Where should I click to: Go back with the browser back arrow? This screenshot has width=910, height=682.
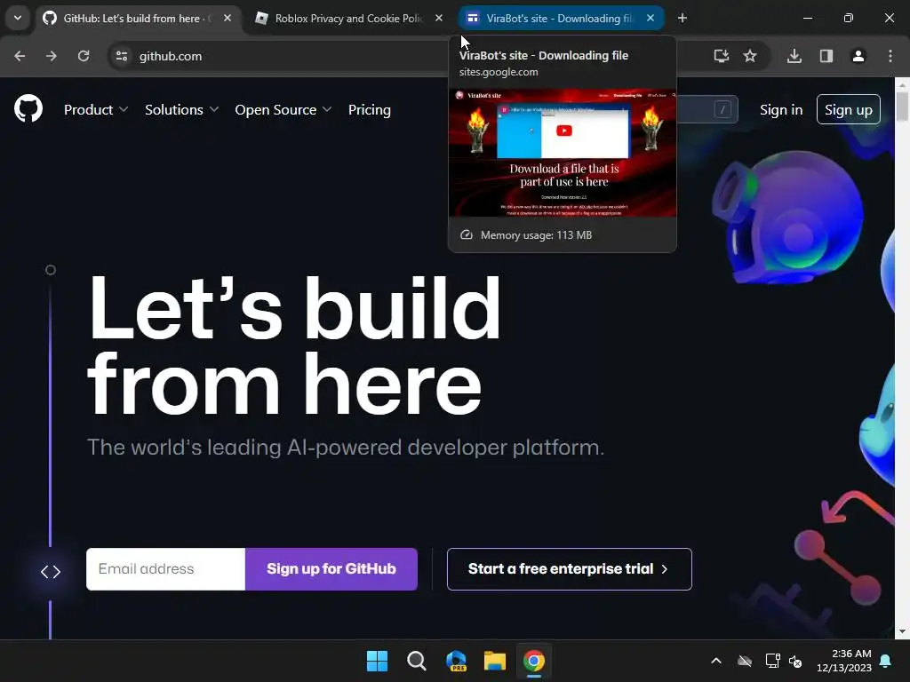[x=20, y=56]
